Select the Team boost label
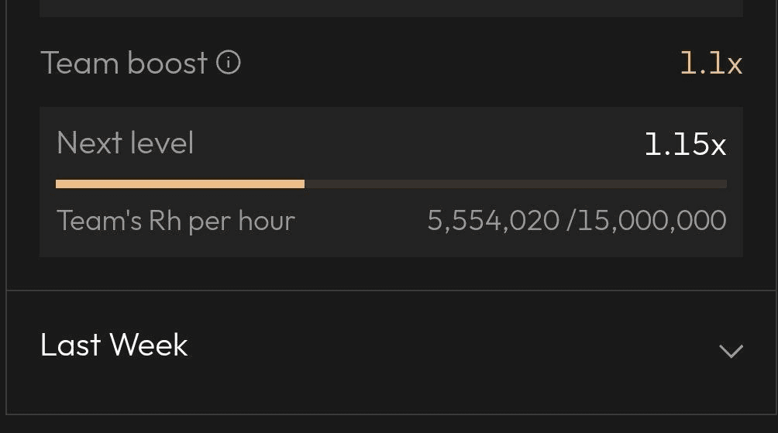The height and width of the screenshot is (433, 778). [x=124, y=63]
